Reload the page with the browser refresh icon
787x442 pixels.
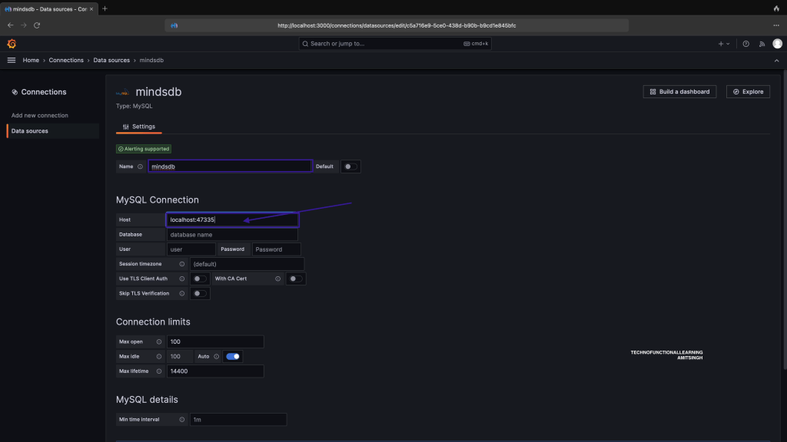36,25
